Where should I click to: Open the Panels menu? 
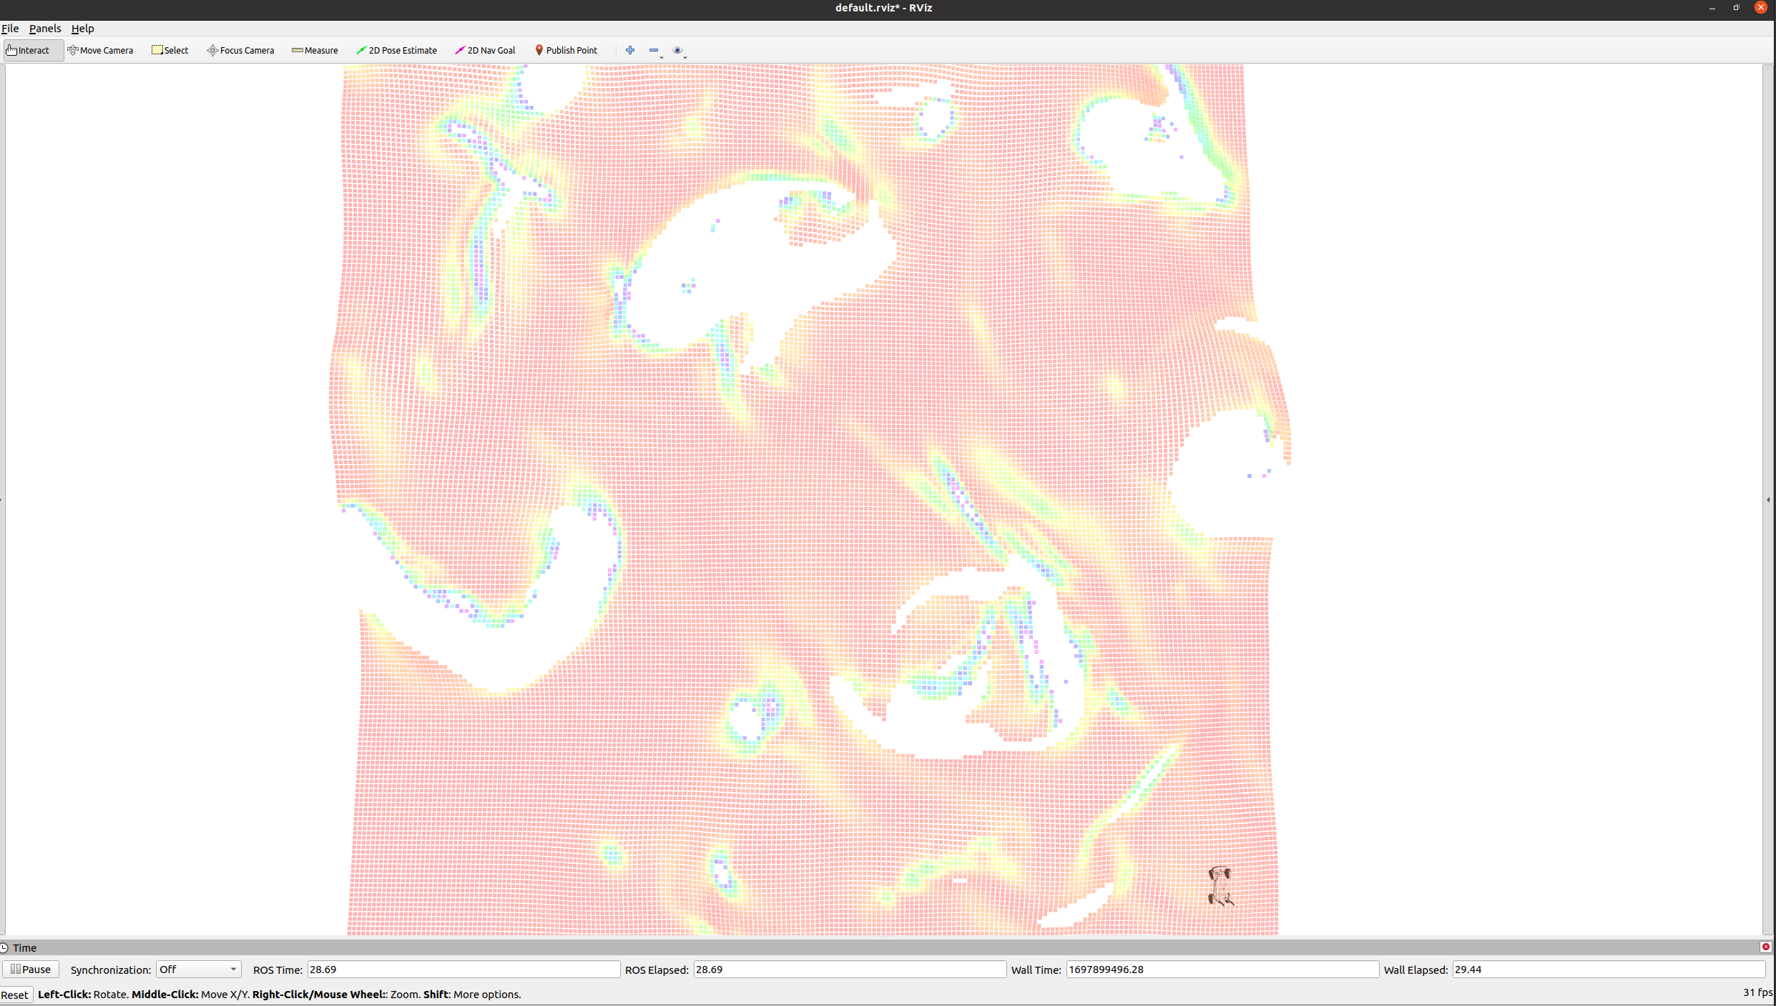pyautogui.click(x=44, y=29)
